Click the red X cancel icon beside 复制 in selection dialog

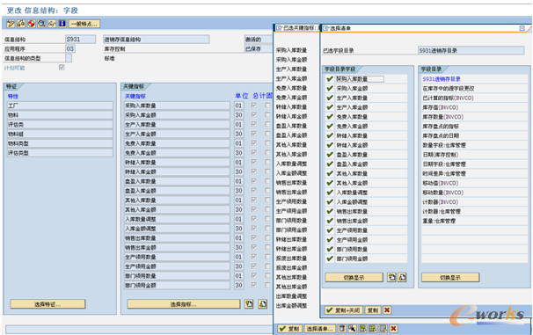387,310
